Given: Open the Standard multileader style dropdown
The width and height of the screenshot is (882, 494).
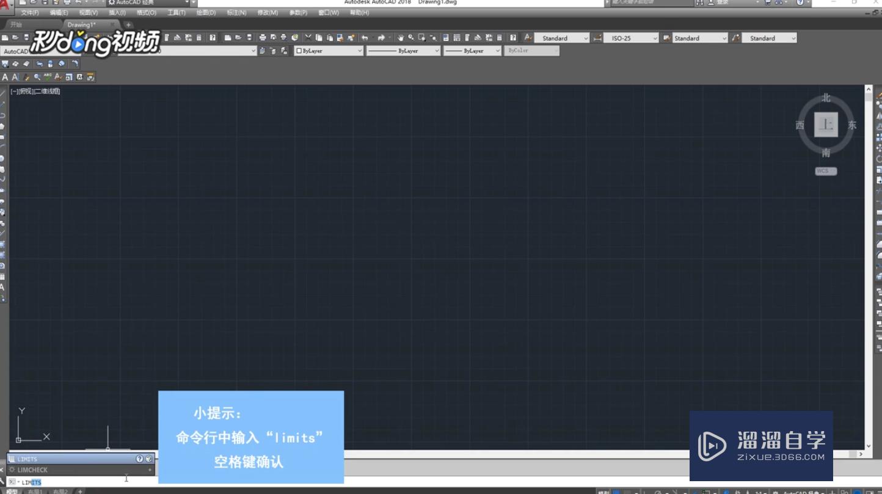Looking at the screenshot, I should click(770, 38).
